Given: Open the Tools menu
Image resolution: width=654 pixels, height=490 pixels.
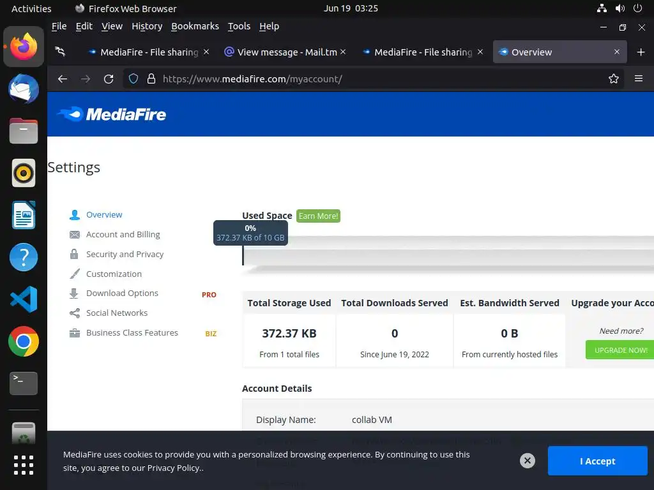Looking at the screenshot, I should point(239,26).
